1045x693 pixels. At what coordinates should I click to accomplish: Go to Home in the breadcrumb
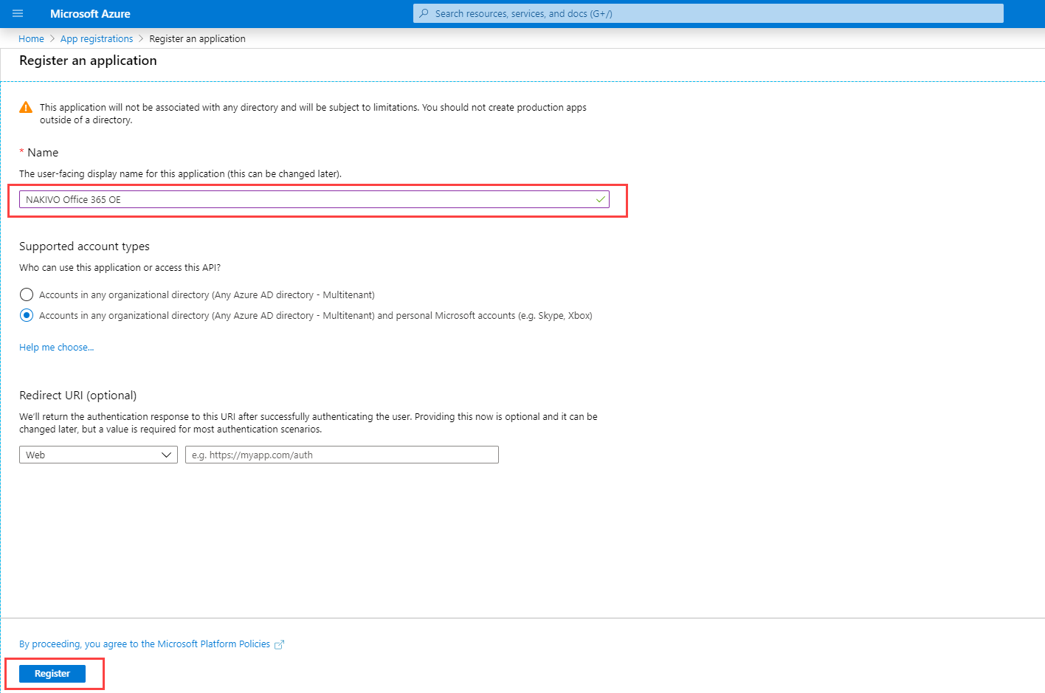[31, 39]
